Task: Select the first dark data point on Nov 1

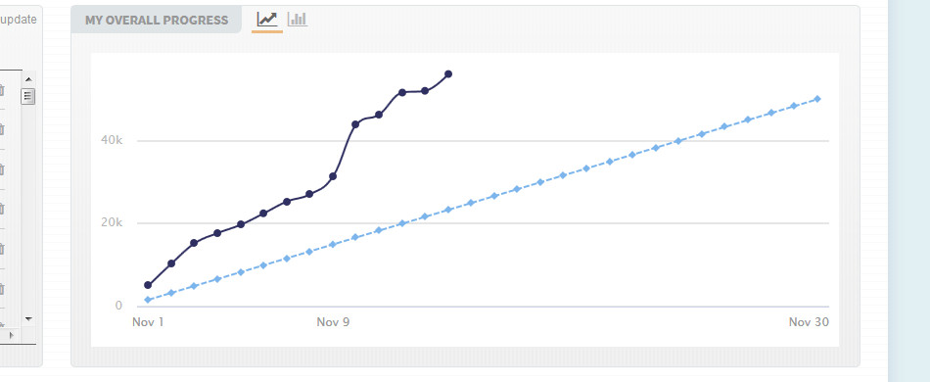Action: [148, 285]
